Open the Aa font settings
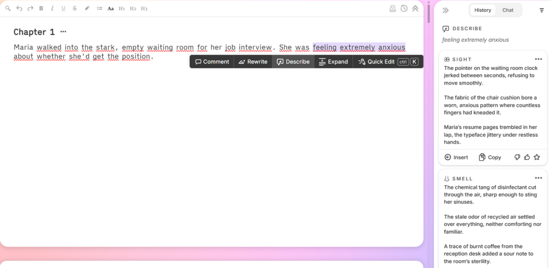This screenshot has height=268, width=551. pyautogui.click(x=111, y=9)
